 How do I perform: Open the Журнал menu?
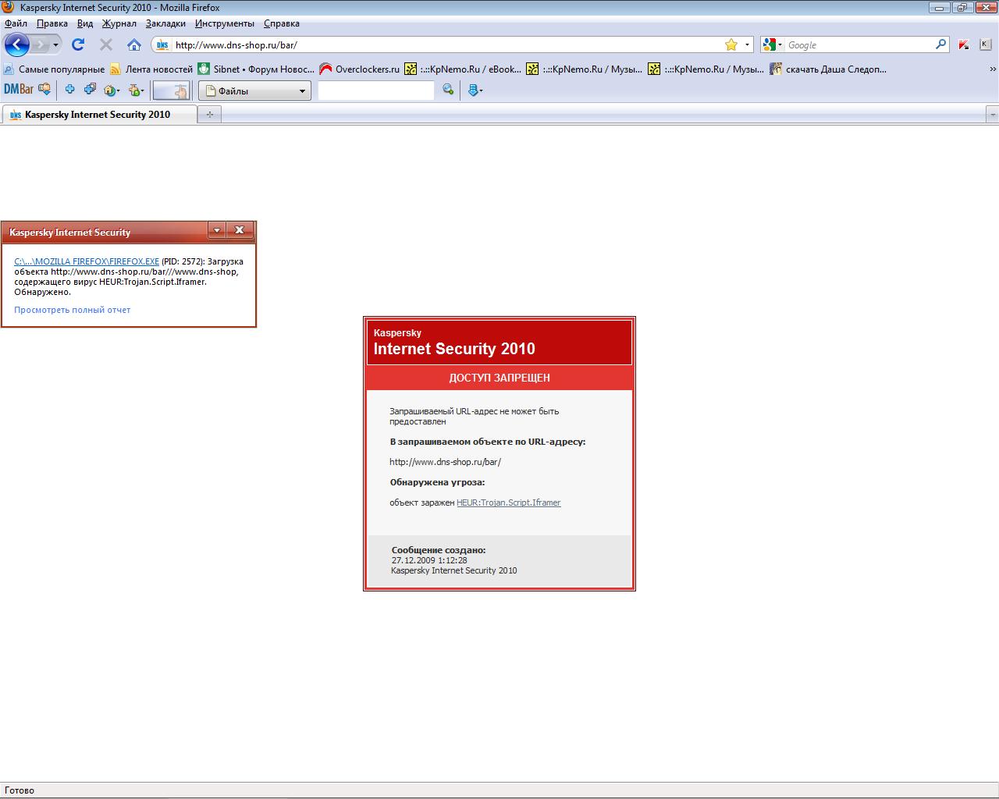(x=119, y=23)
